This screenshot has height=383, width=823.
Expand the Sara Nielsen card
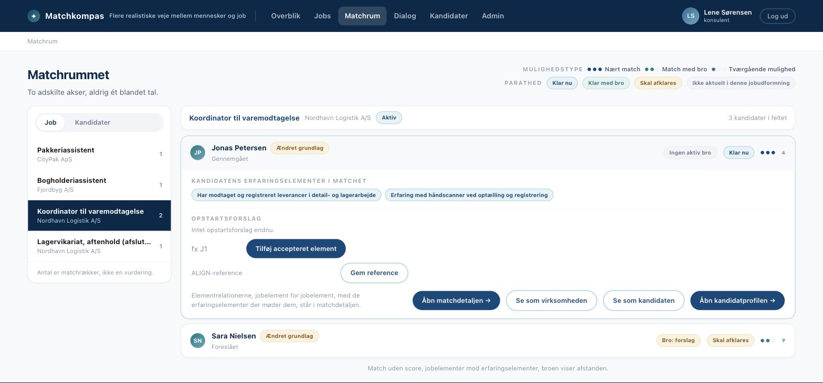click(784, 341)
